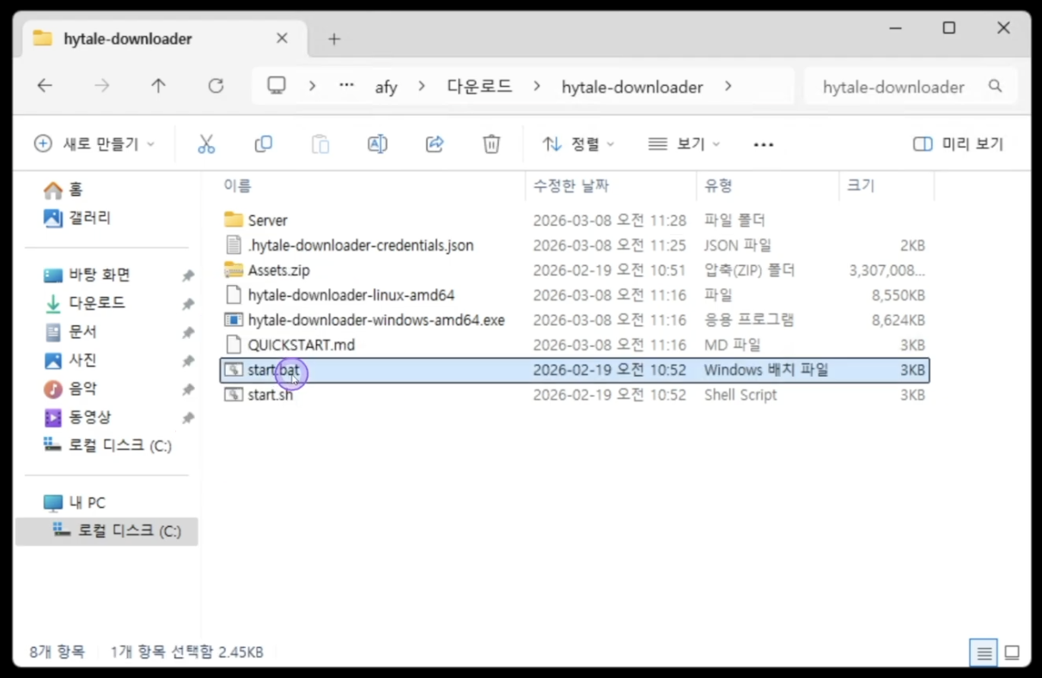Unpin 다운로드 using its pin icon
This screenshot has height=678, width=1042.
(x=187, y=304)
